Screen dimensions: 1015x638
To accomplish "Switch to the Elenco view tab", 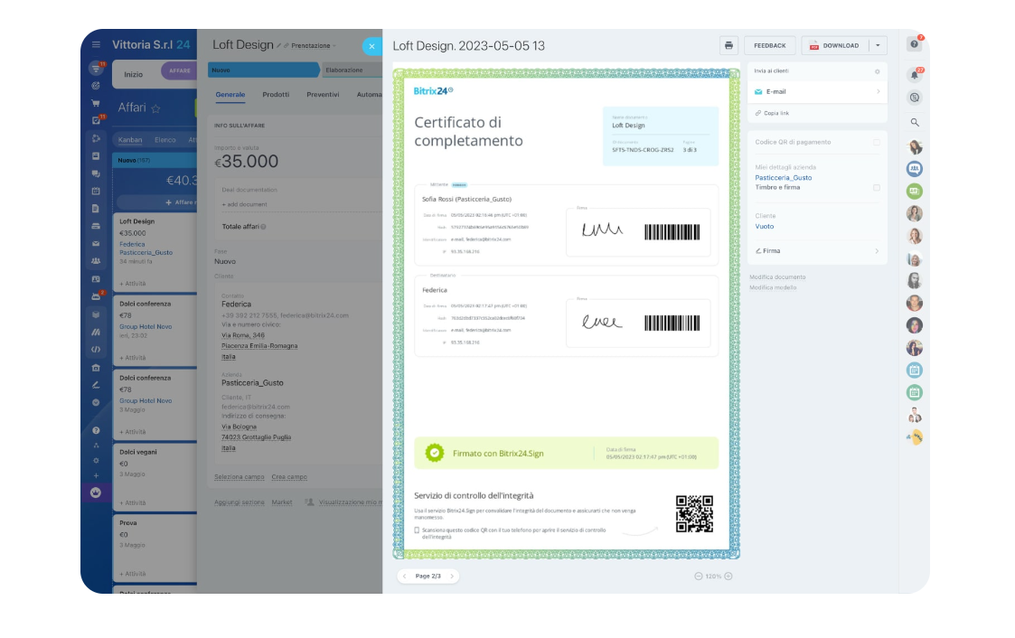I will point(165,140).
